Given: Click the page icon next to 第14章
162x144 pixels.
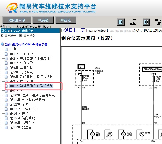Looking at the screenshot, I should tap(6, 114).
